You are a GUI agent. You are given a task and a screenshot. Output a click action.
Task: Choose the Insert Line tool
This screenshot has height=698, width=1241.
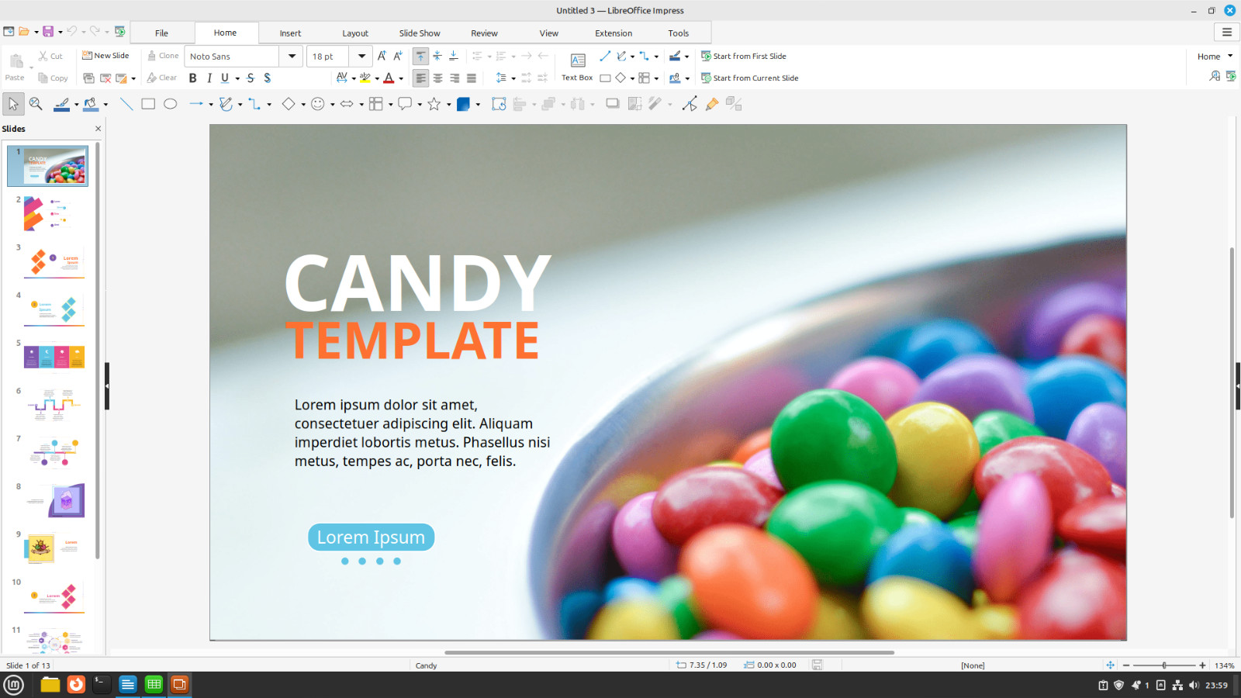(x=126, y=104)
